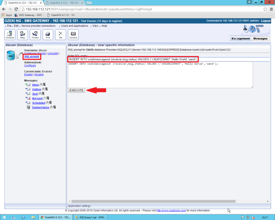Open the Deleted items link
This screenshot has width=275, height=220.
pos(40,107)
